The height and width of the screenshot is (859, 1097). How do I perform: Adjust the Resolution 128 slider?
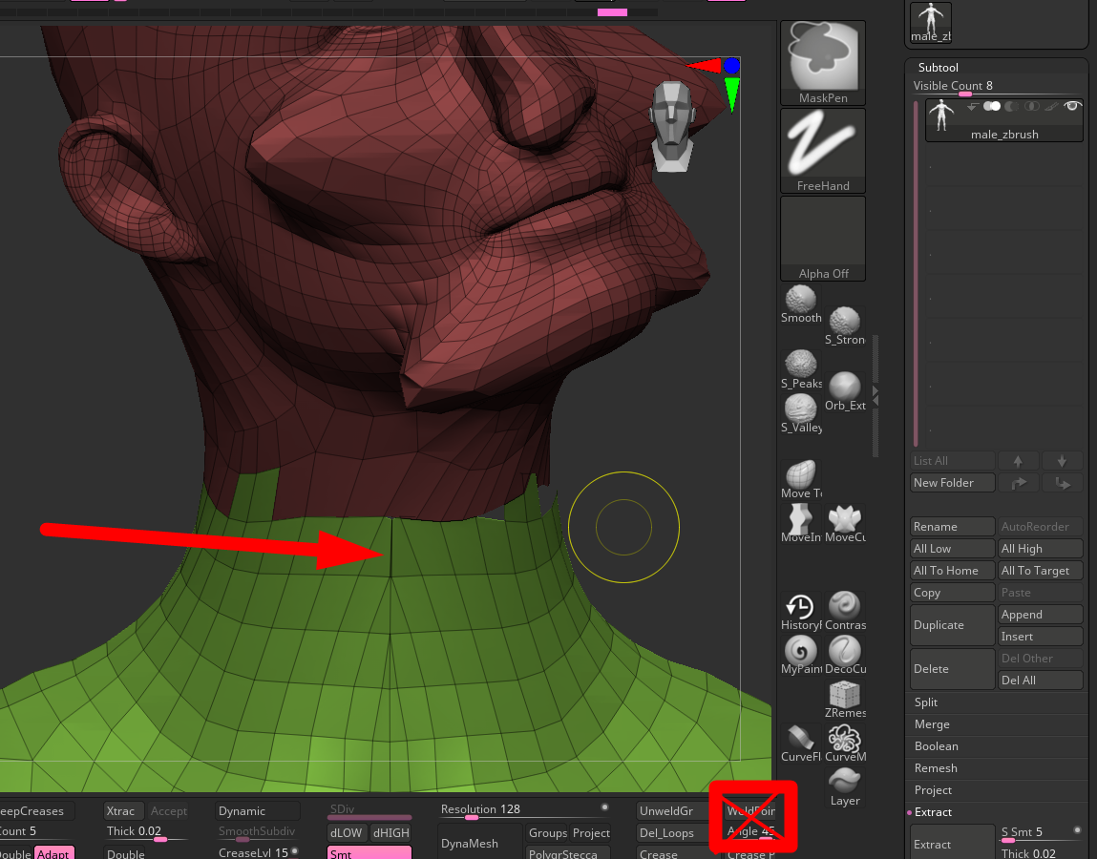[524, 810]
